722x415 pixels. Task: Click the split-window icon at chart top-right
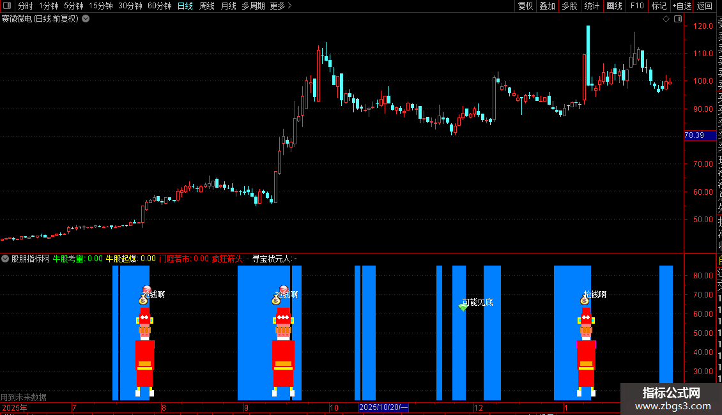pyautogui.click(x=678, y=19)
